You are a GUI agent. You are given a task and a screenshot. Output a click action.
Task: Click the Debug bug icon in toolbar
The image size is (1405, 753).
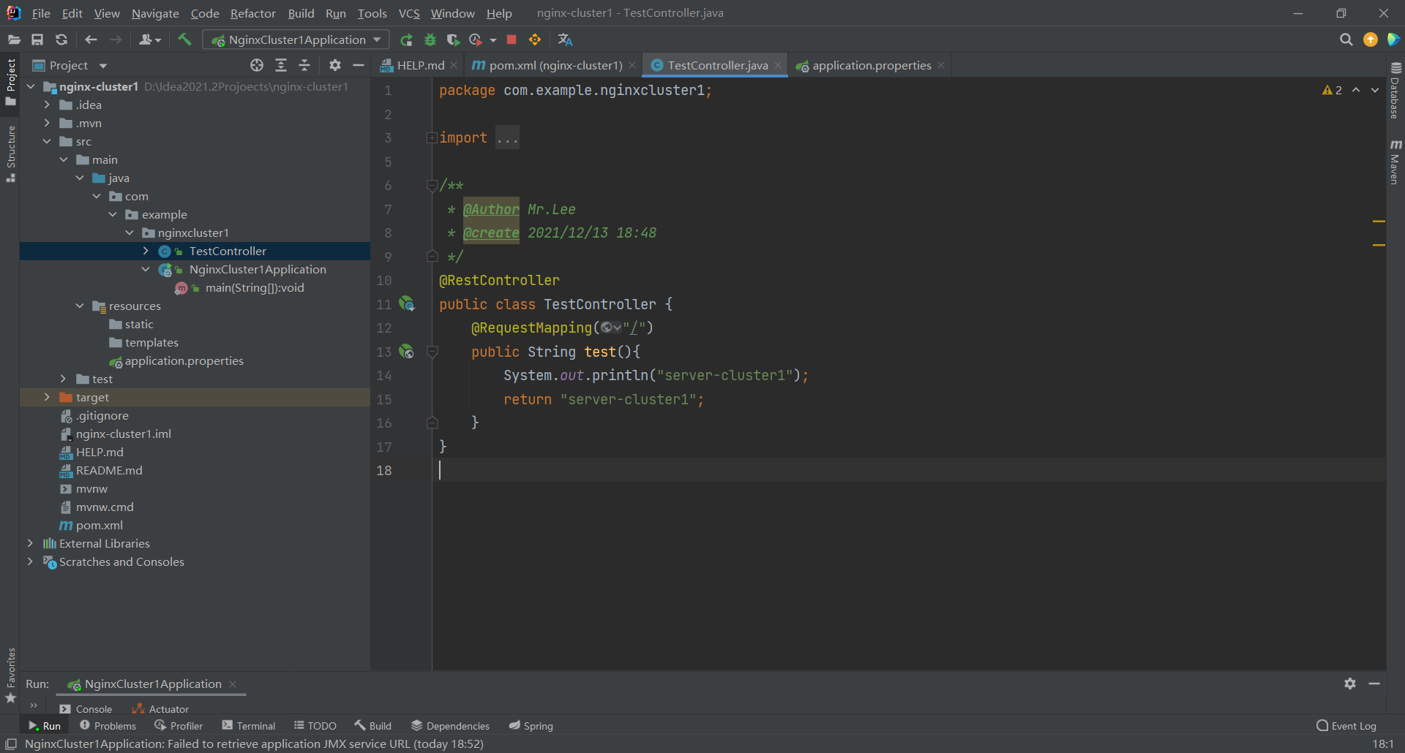[x=430, y=39]
